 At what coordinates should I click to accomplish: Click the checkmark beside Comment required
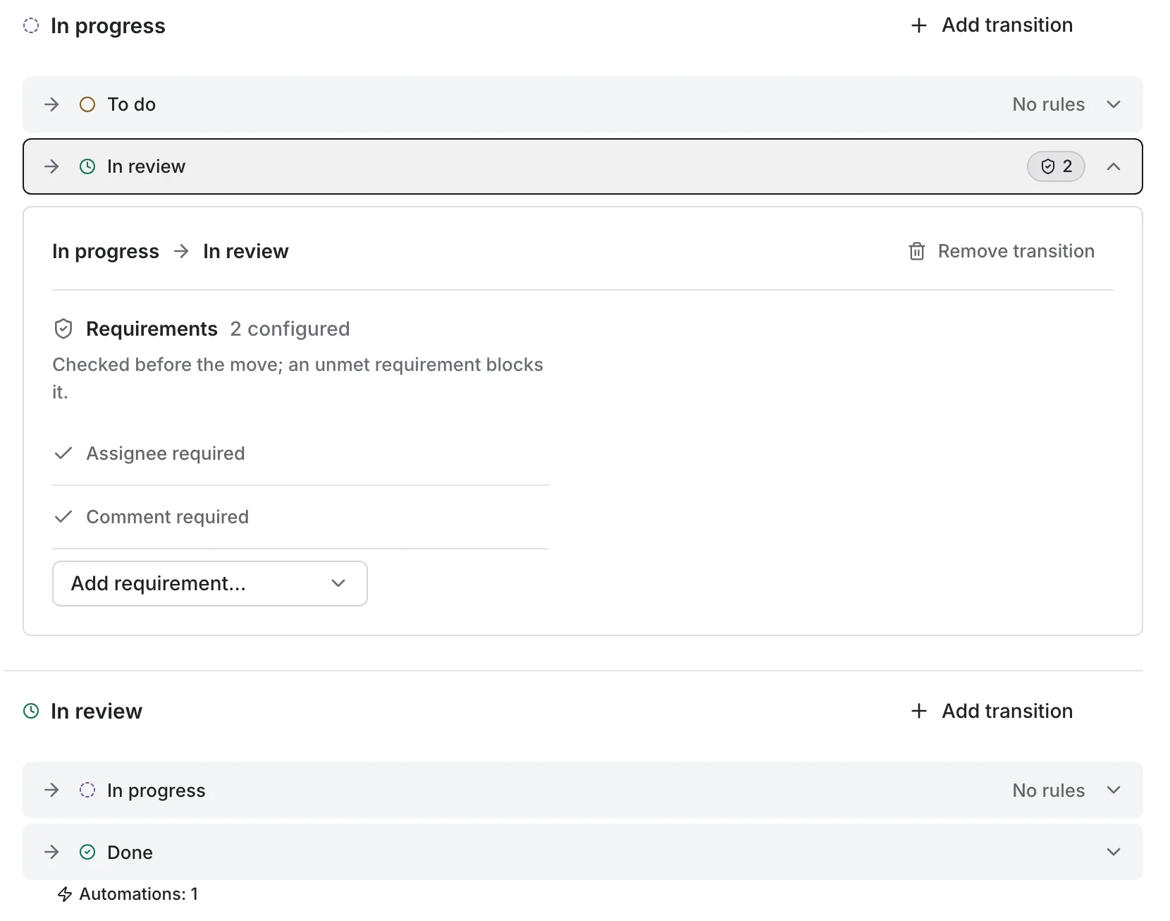[x=63, y=516]
